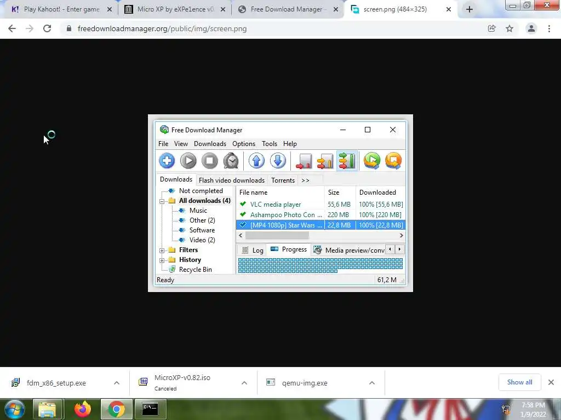Click the Stop download square icon in image
The height and width of the screenshot is (420, 561).
point(210,160)
